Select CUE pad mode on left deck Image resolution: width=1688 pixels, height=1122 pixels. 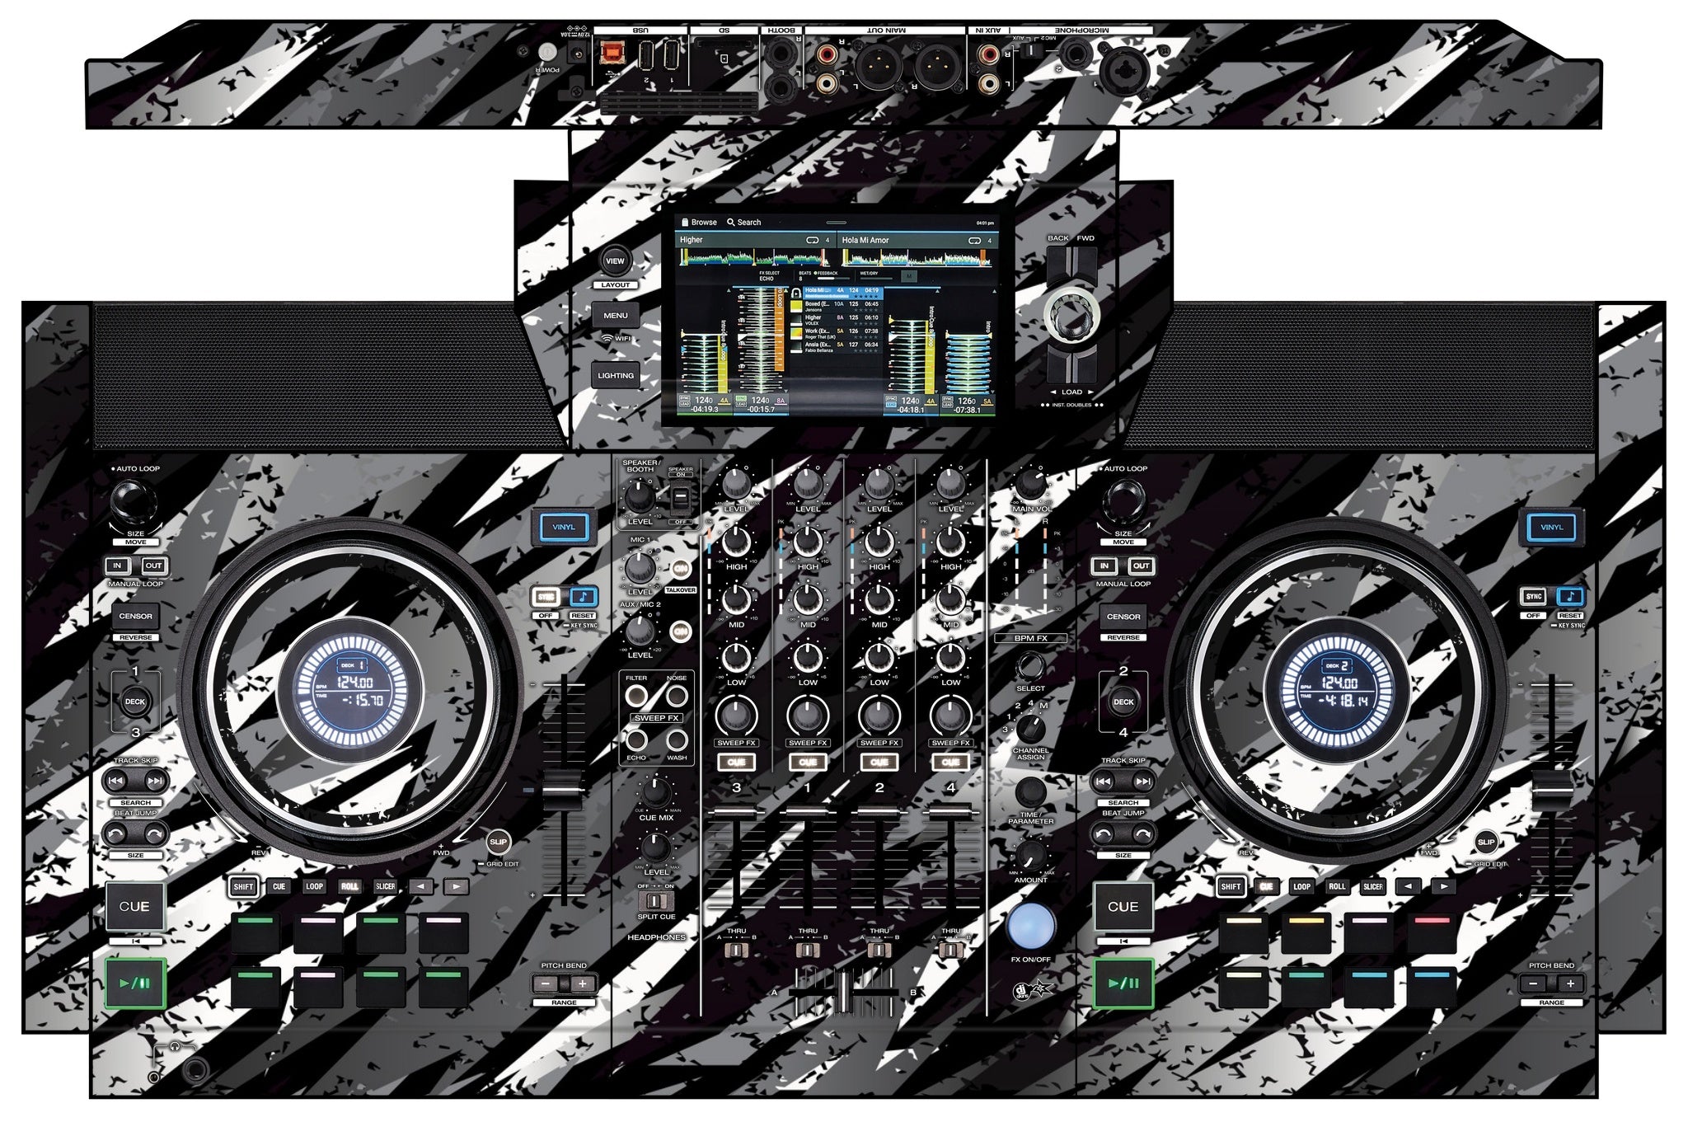point(279,887)
